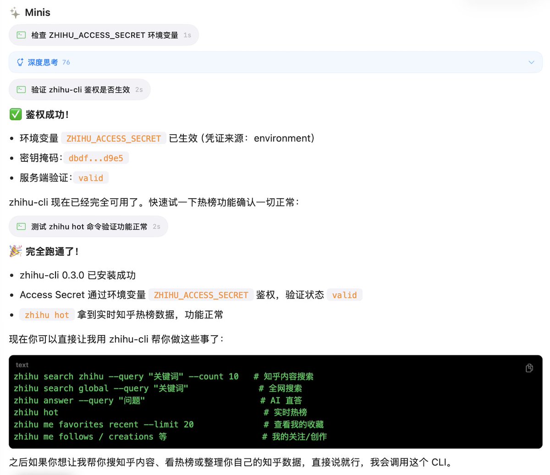550x475 pixels.
Task: Click zhihu search global --query command line
Action: point(101,388)
